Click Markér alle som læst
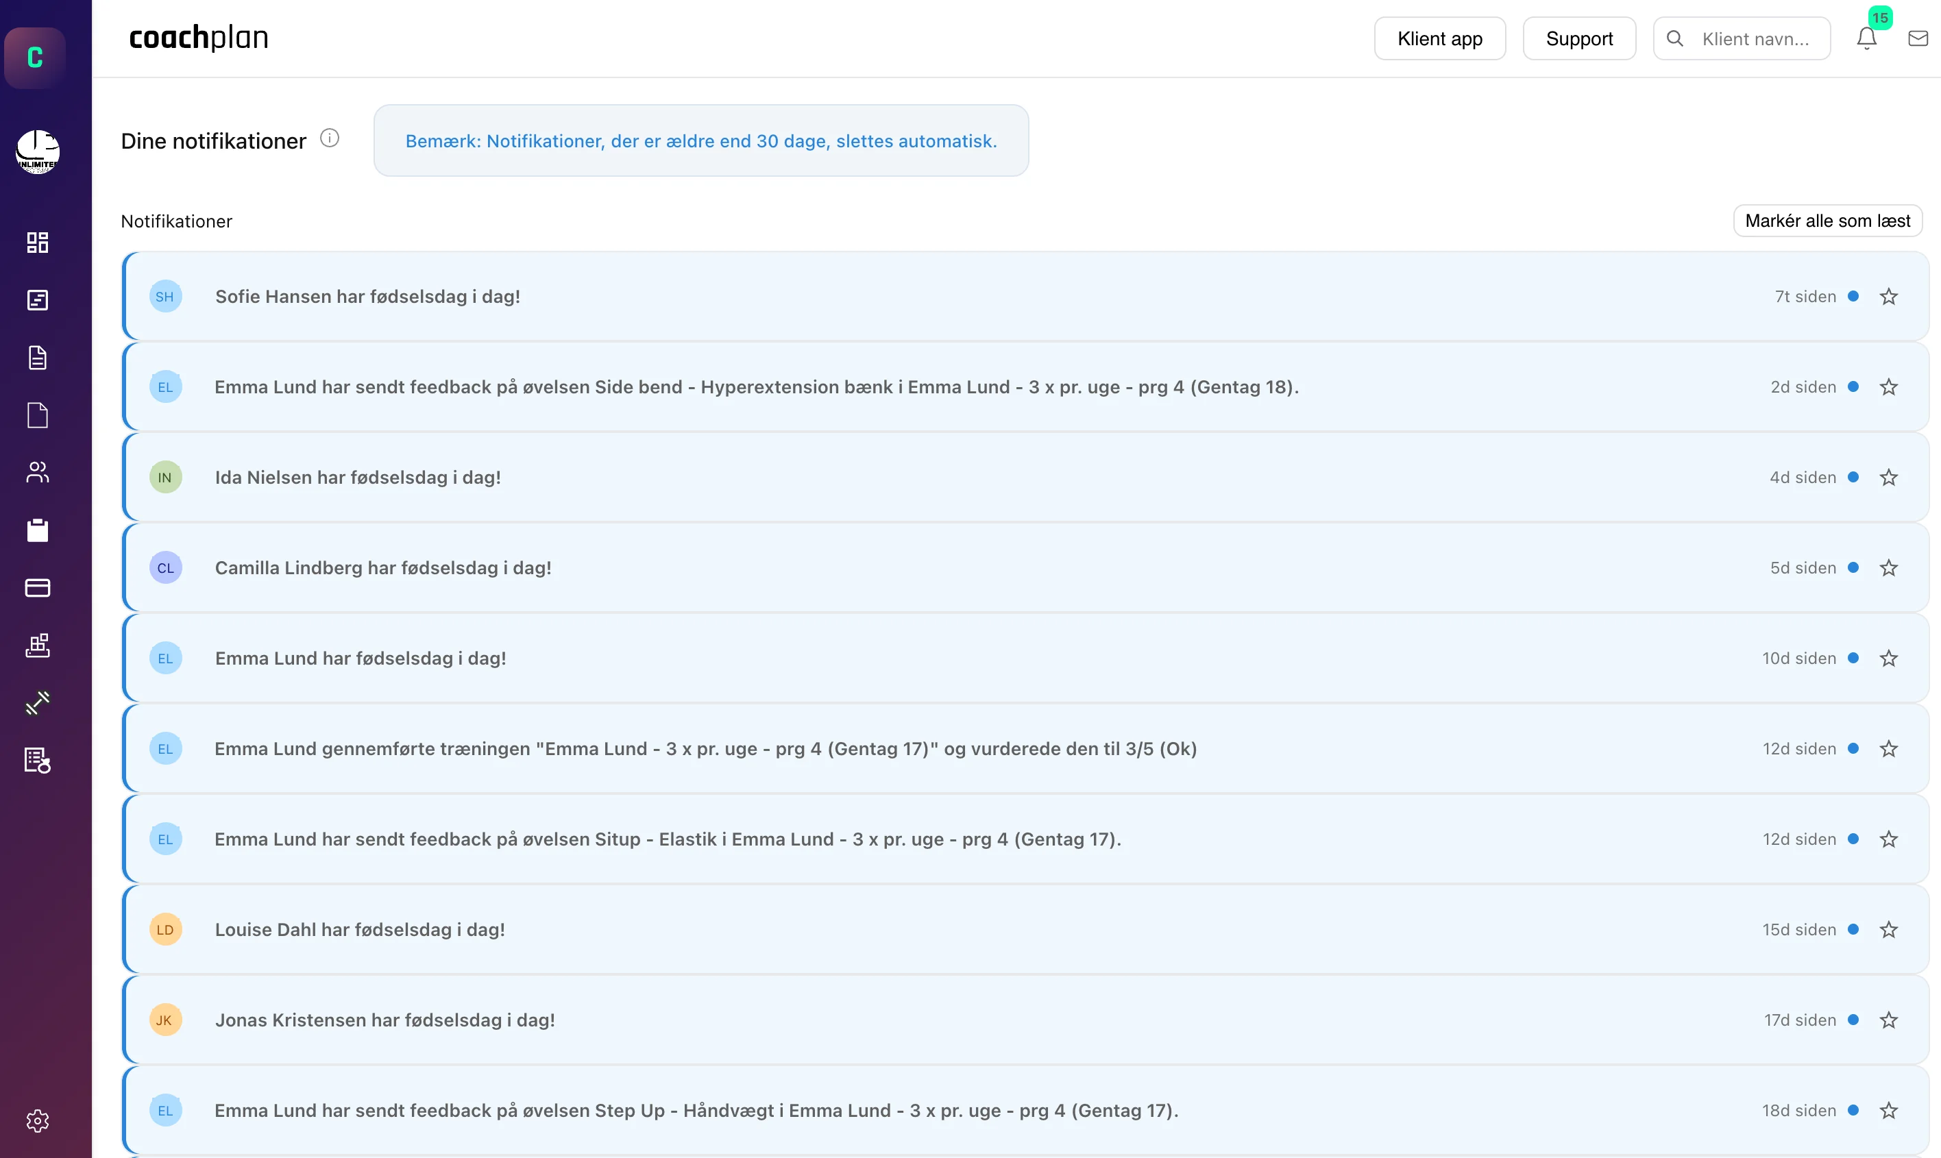The width and height of the screenshot is (1941, 1158). click(x=1828, y=221)
